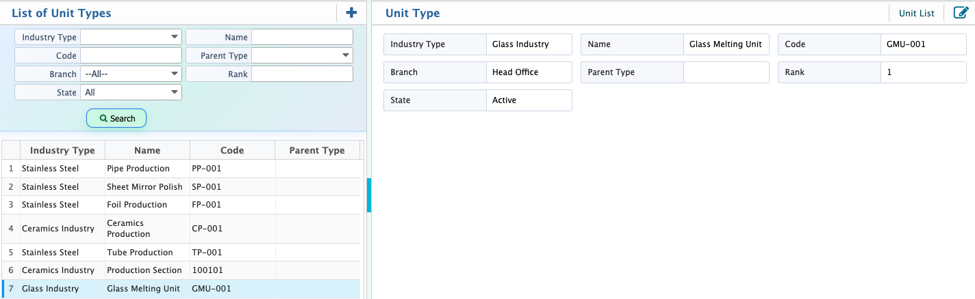Focus the Code filter input field
The image size is (975, 299).
pyautogui.click(x=131, y=55)
